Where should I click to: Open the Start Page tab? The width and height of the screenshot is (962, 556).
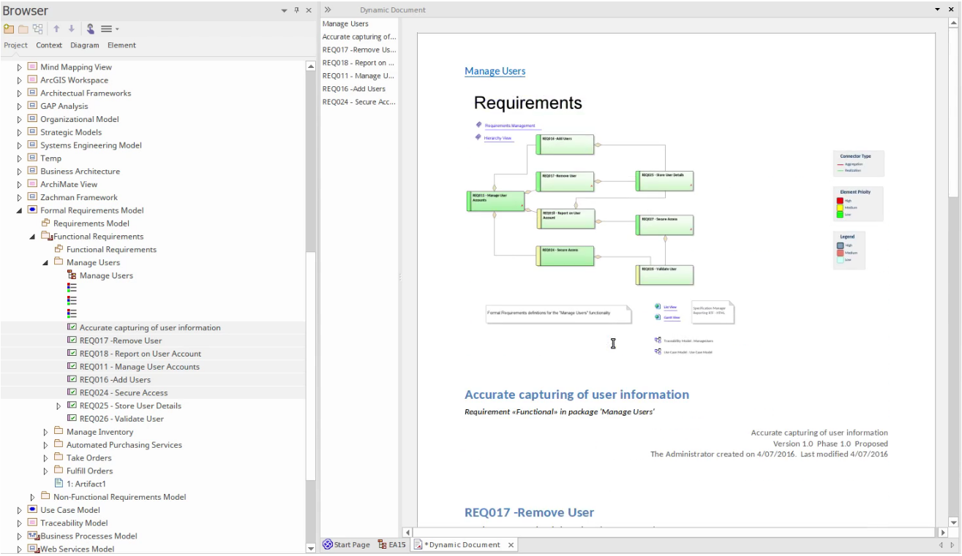346,545
